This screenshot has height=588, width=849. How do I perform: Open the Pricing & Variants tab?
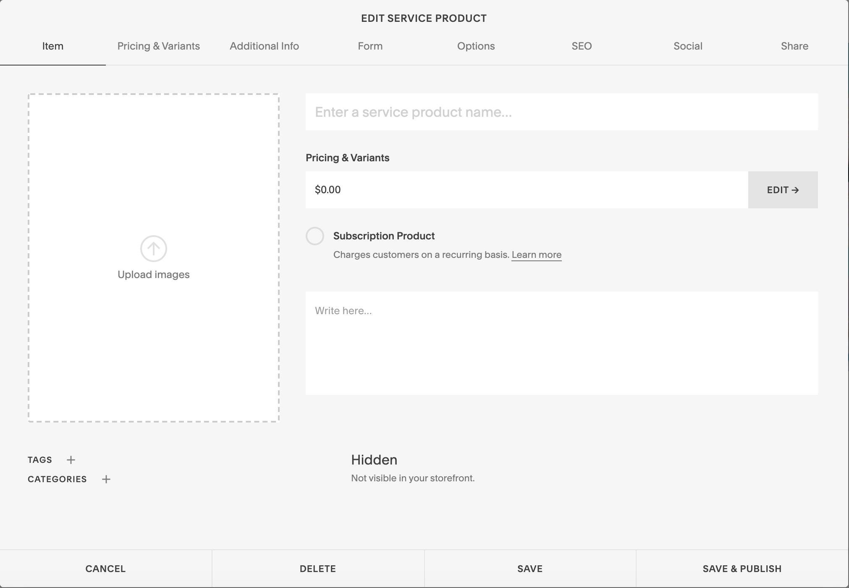tap(159, 46)
